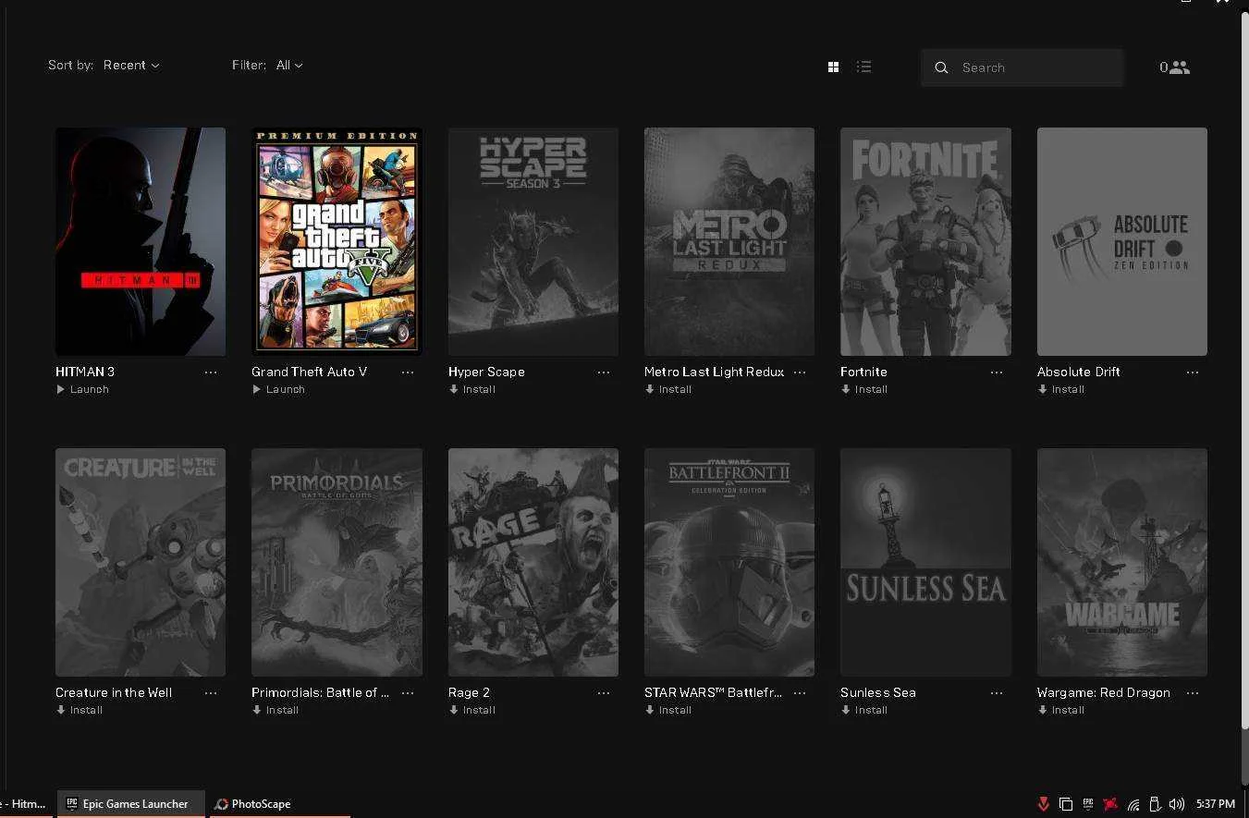Switch to PhotoScape taskbar button
Screen dimensions: 1249x818
(278, 804)
